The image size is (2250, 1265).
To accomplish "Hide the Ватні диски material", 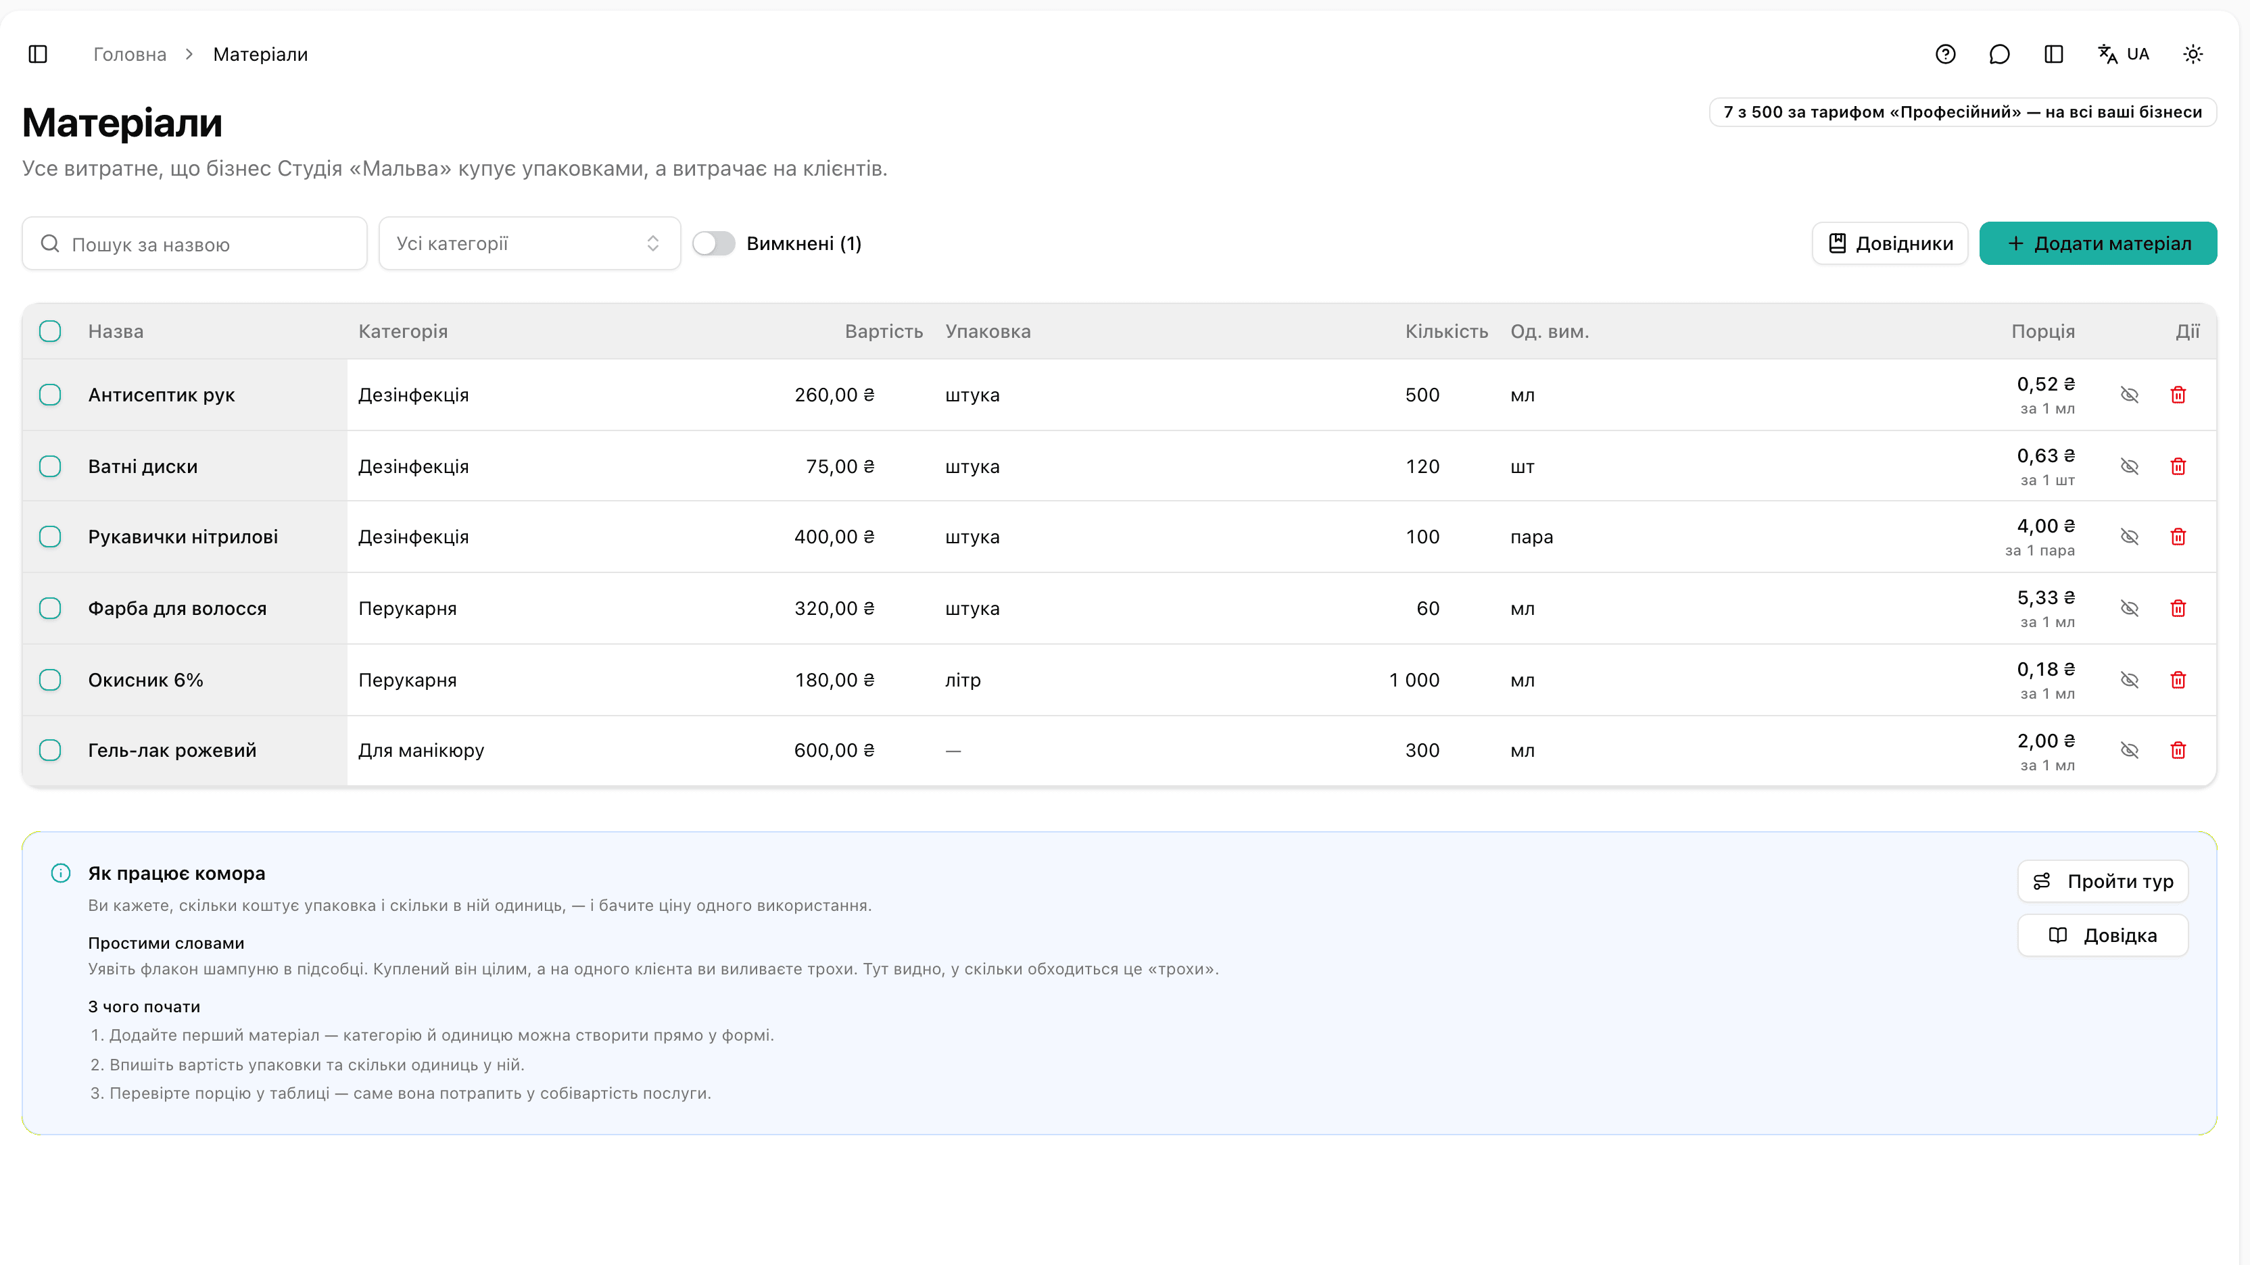I will pos(2130,466).
